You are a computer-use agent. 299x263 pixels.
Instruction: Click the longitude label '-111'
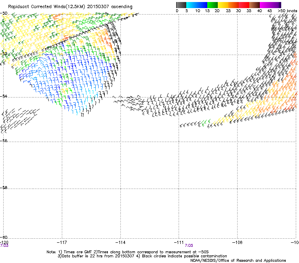pyautogui.click(x=179, y=242)
